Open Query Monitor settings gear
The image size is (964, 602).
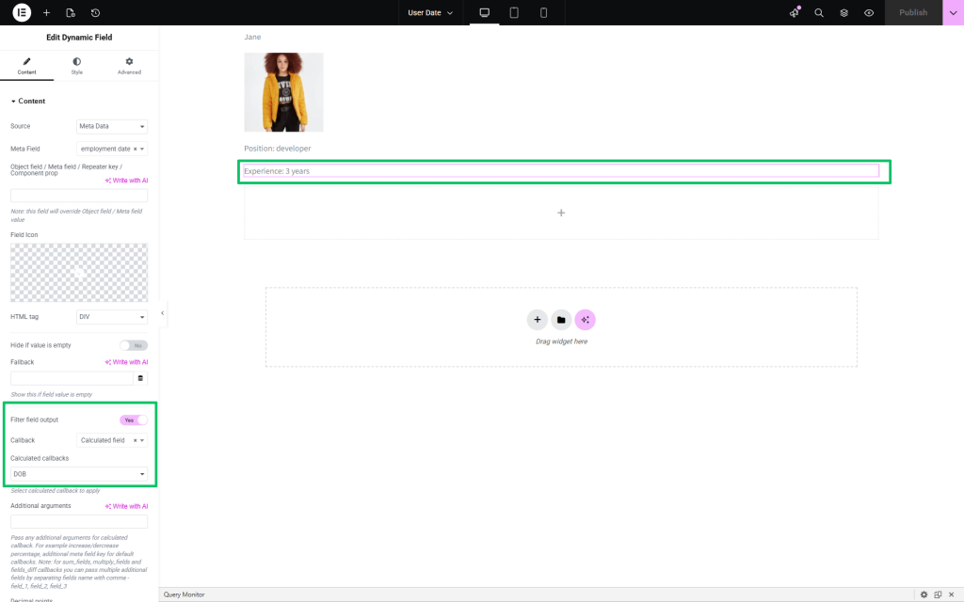pyautogui.click(x=924, y=594)
